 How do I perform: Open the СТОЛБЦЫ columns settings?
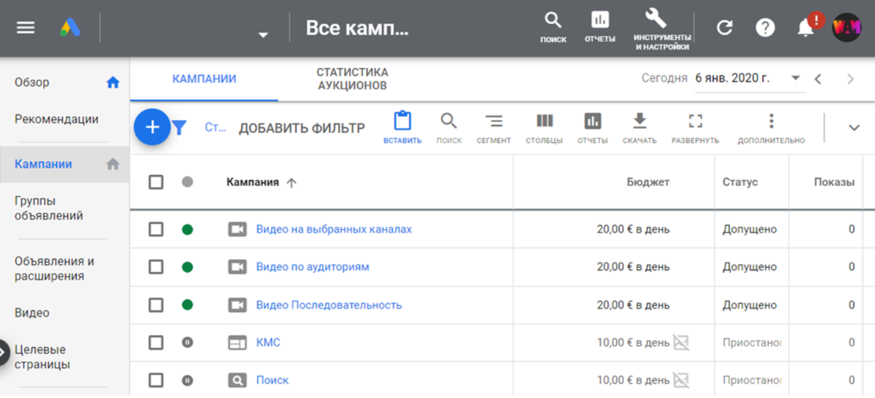[x=544, y=128]
